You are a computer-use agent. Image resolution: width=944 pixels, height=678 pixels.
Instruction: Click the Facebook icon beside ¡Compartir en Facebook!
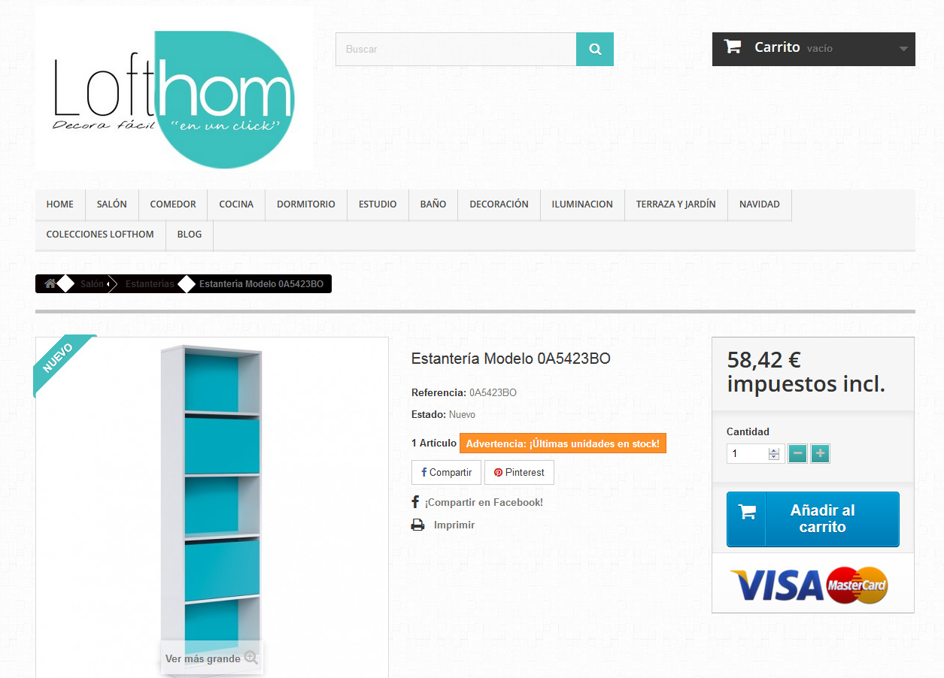click(x=415, y=502)
